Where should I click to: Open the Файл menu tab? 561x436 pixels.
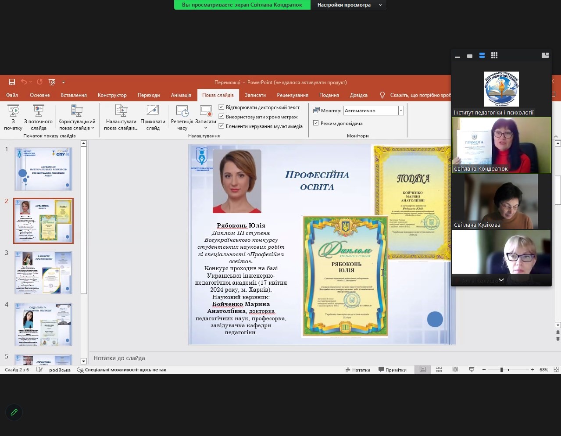pyautogui.click(x=12, y=95)
